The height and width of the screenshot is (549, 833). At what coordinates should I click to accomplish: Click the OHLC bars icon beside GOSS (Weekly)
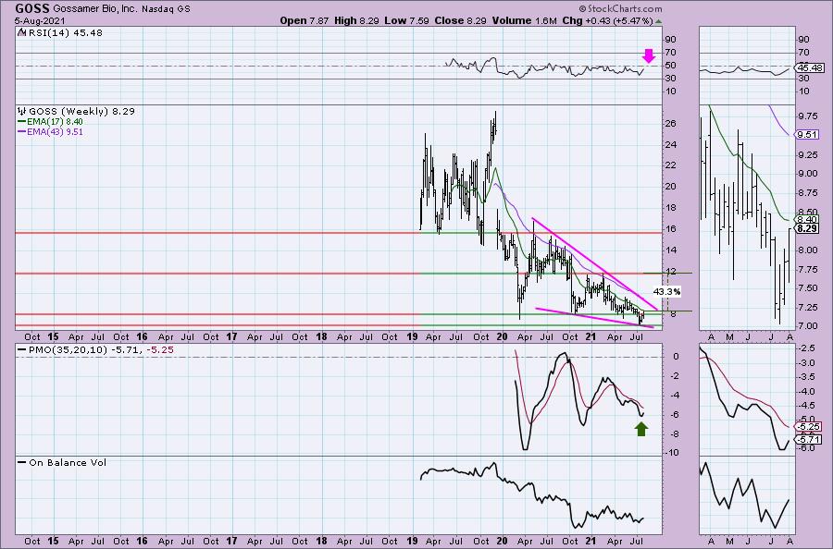(22, 112)
